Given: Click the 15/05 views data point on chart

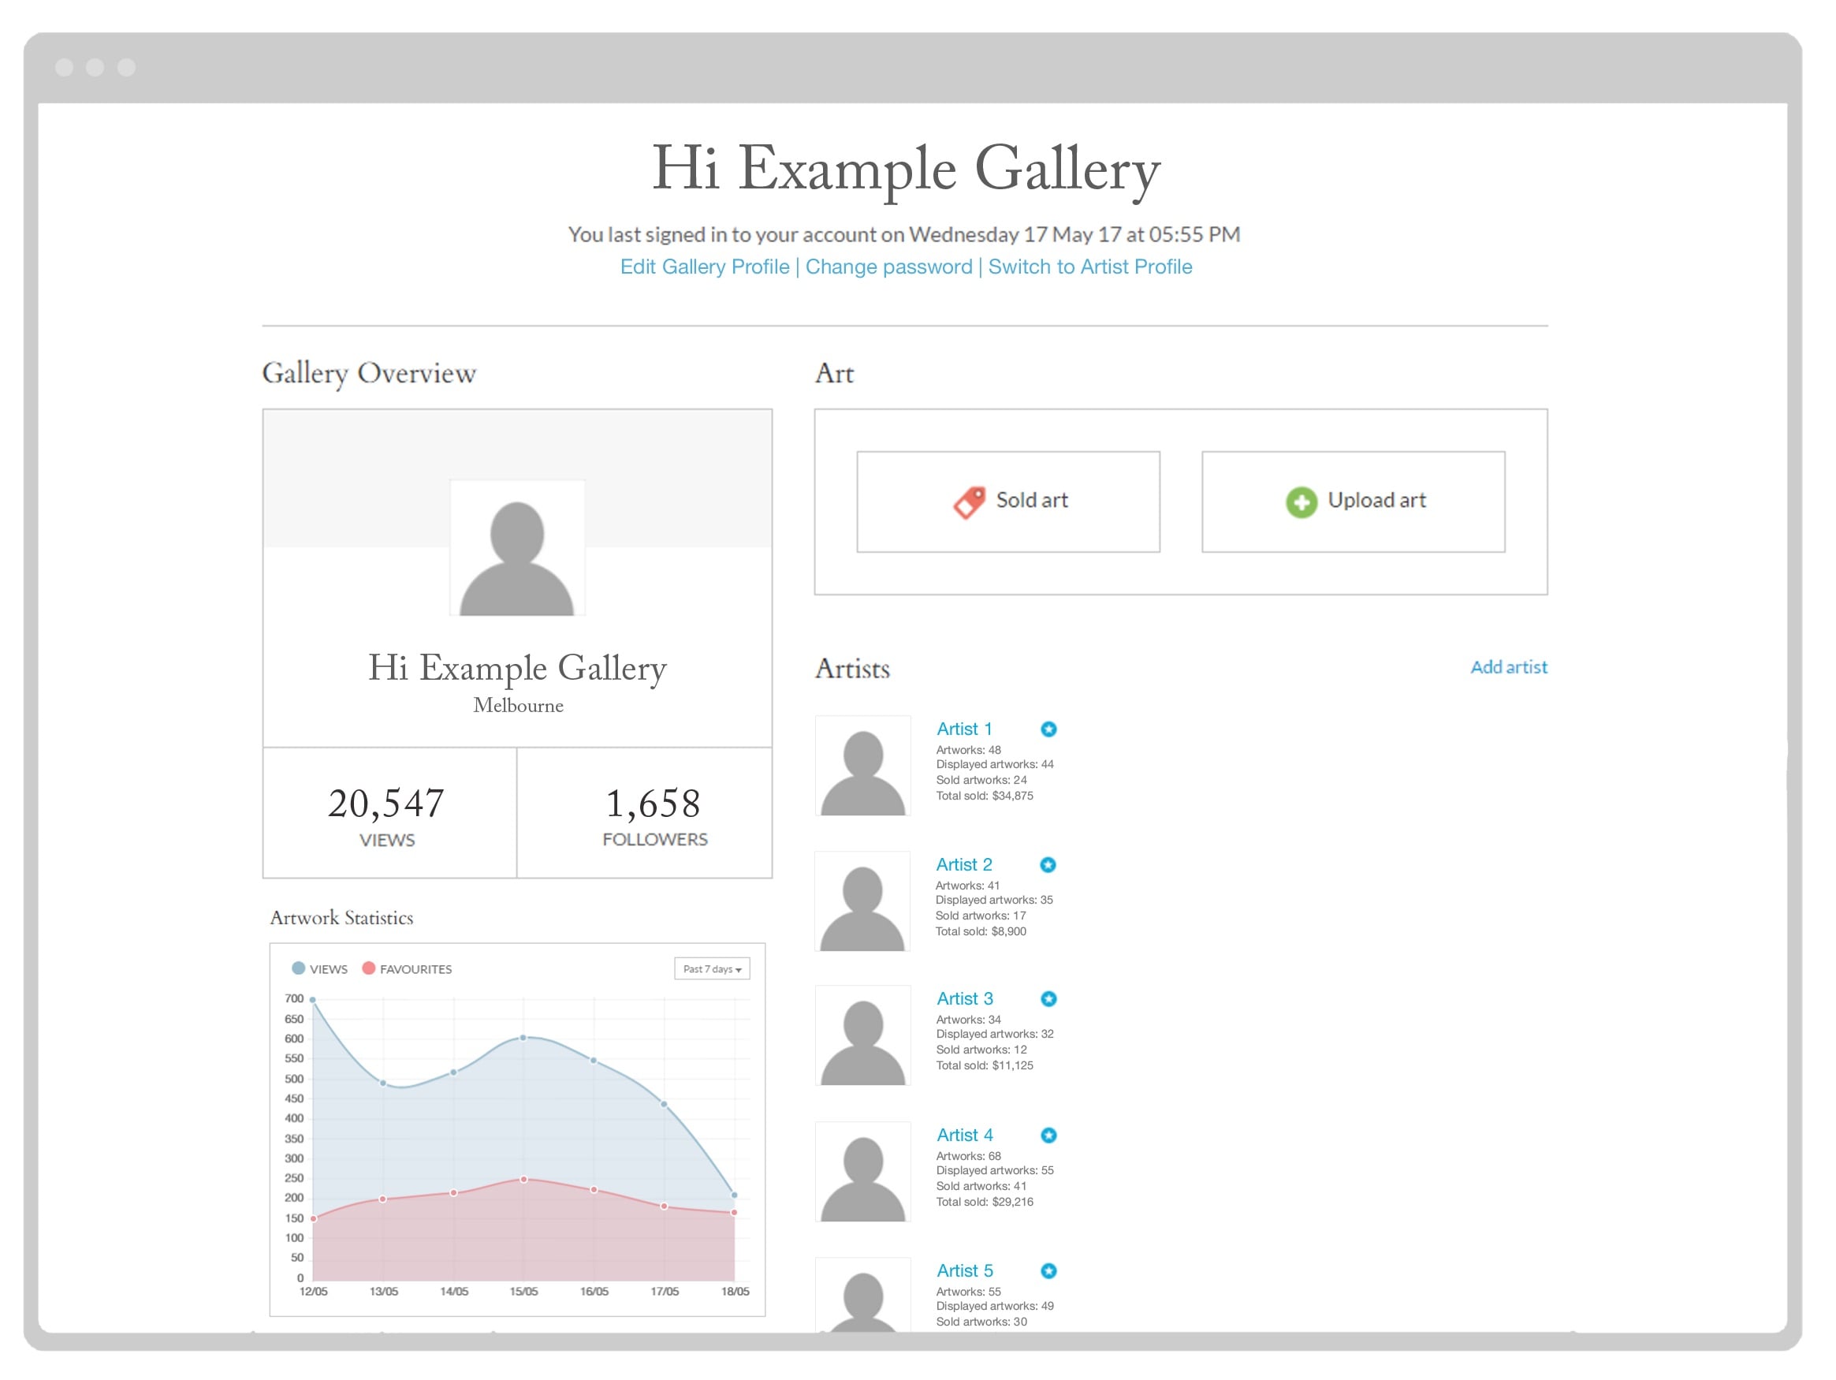Looking at the screenshot, I should coord(523,1038).
